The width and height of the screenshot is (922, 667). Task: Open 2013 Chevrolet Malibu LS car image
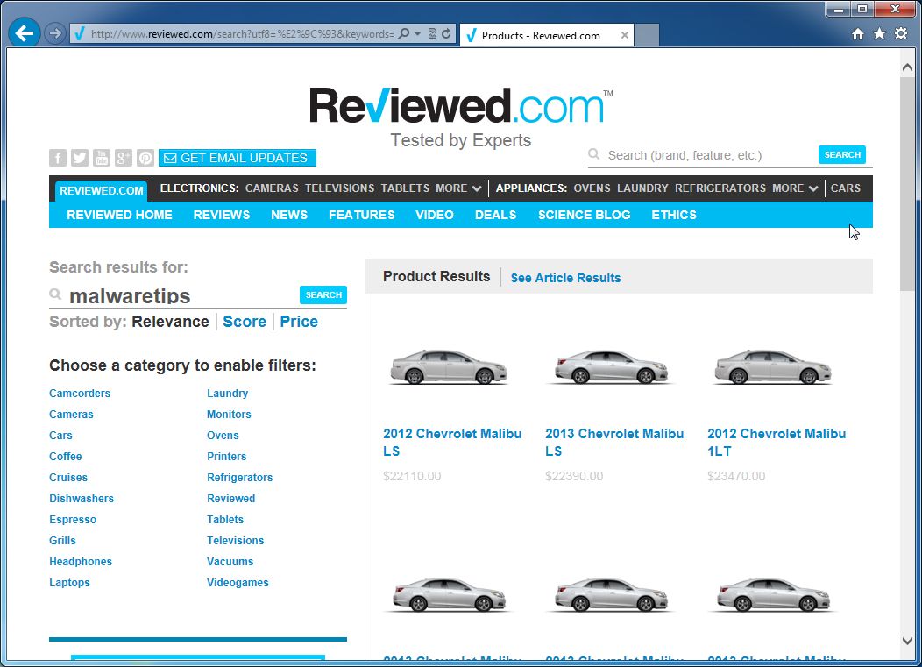pos(612,367)
